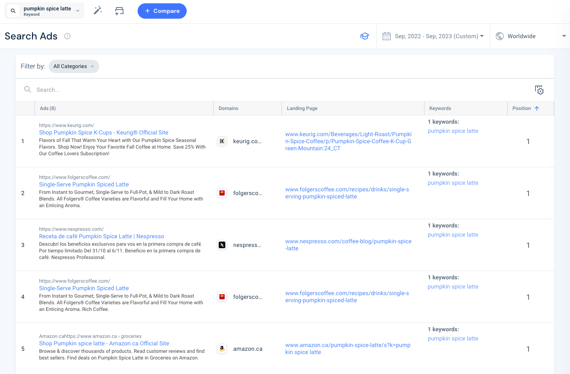Click the Keywords column header
Image resolution: width=570 pixels, height=374 pixels.
click(x=440, y=108)
